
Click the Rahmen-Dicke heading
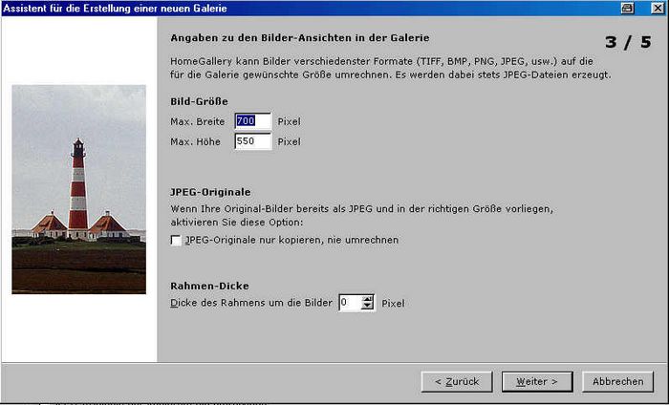tap(209, 286)
